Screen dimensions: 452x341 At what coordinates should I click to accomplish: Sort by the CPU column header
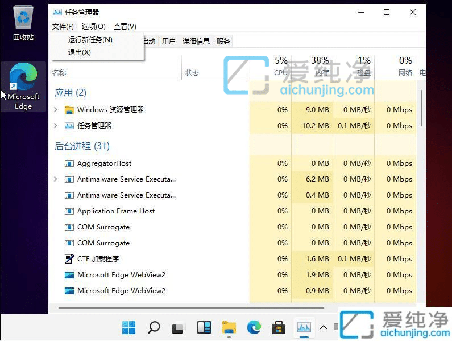tap(271, 67)
